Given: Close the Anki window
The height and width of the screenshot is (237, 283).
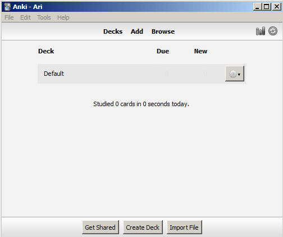Looking at the screenshot, I should (x=277, y=7).
